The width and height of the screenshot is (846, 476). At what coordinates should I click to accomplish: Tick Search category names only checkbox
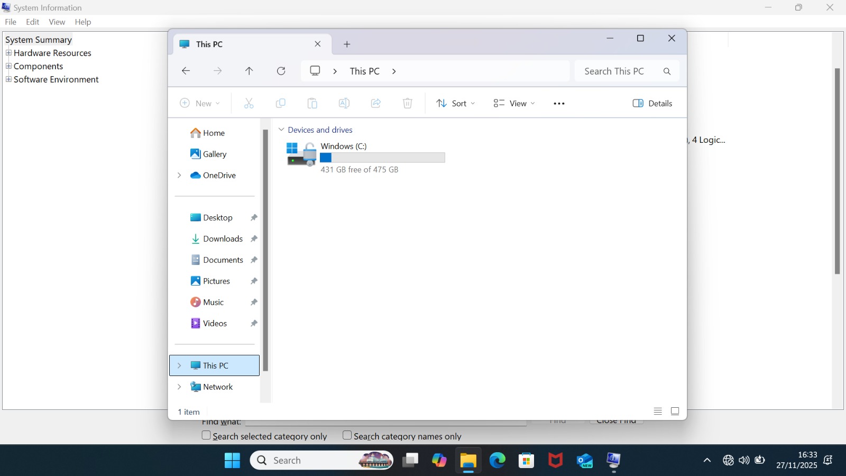(x=347, y=436)
